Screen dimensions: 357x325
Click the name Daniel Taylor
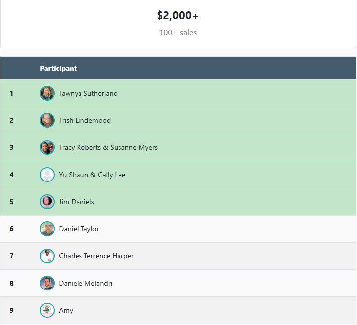click(79, 229)
